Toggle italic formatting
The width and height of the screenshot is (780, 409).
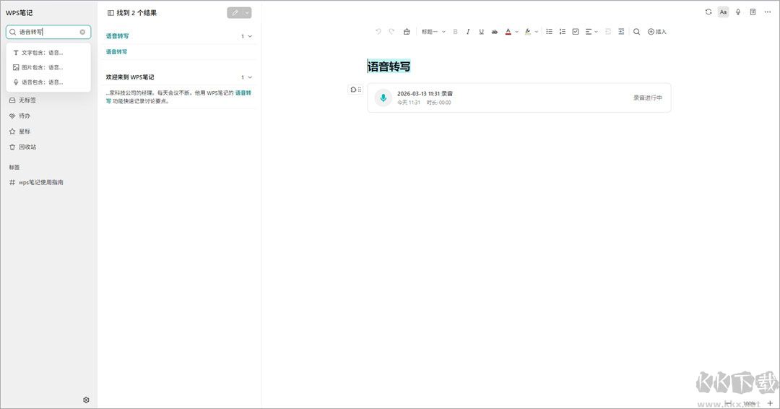coord(468,31)
